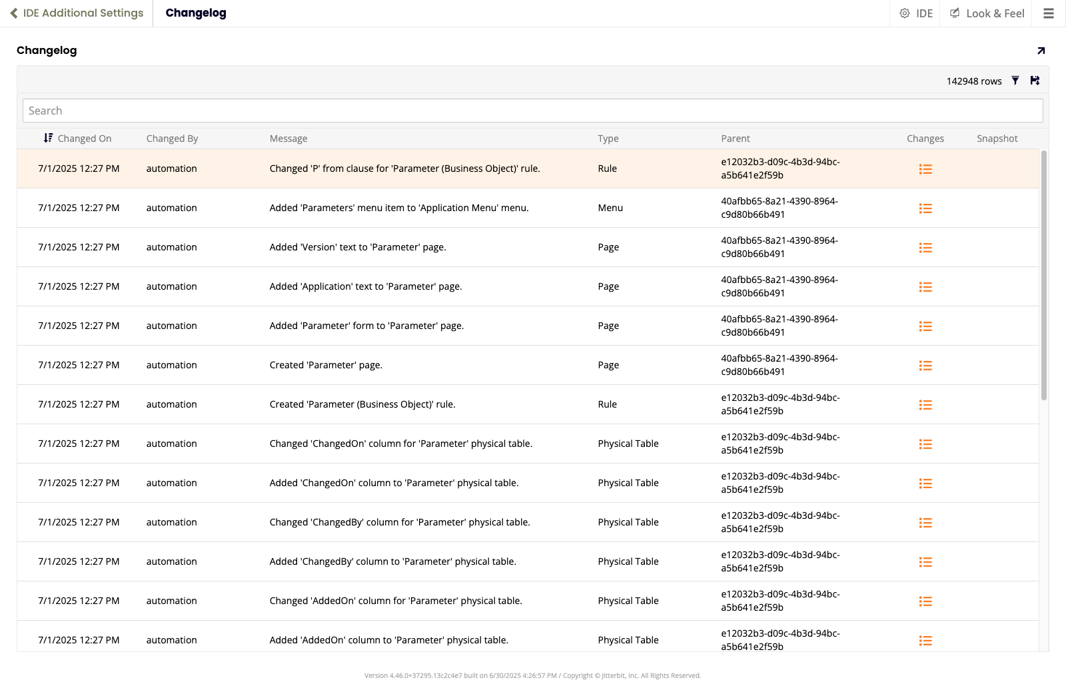Open the hamburger menu in the top right
Image resolution: width=1066 pixels, height=682 pixels.
pyautogui.click(x=1049, y=13)
